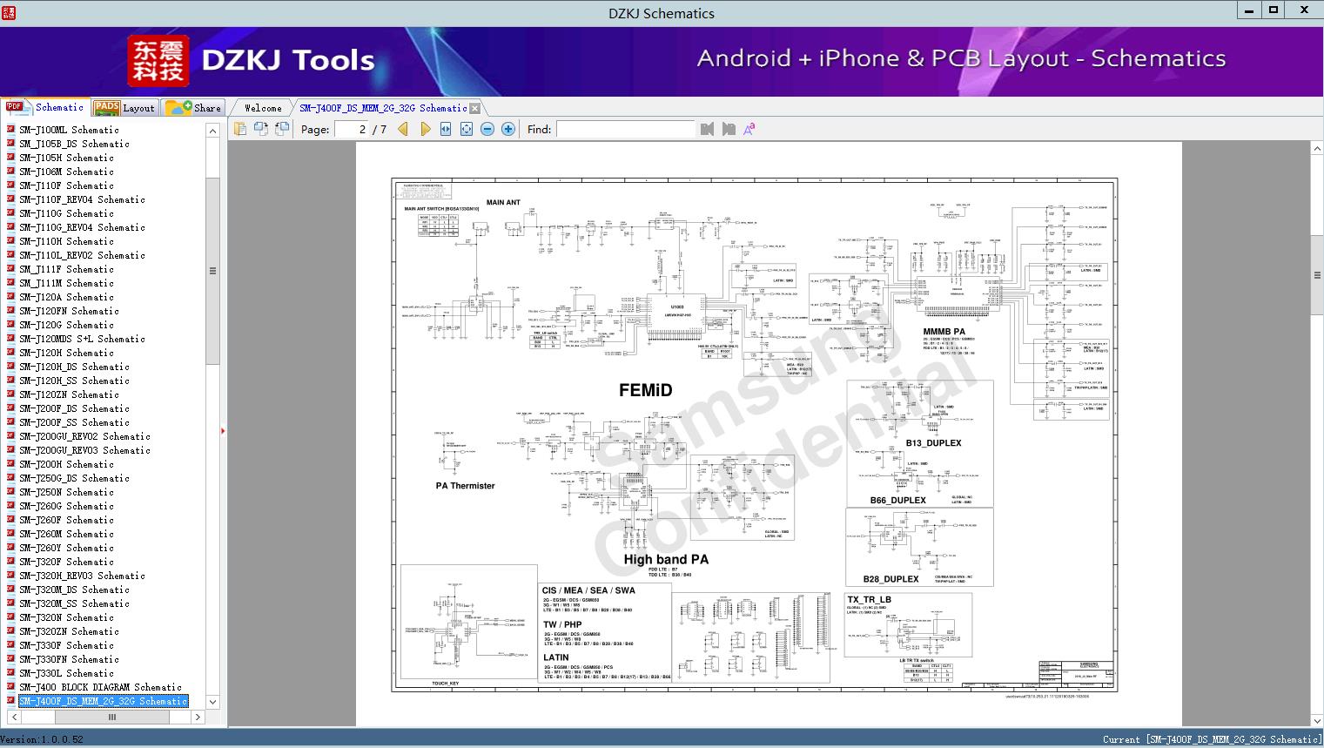Close the SM-J400F schematic tab
This screenshot has width=1324, height=748.
475,109
